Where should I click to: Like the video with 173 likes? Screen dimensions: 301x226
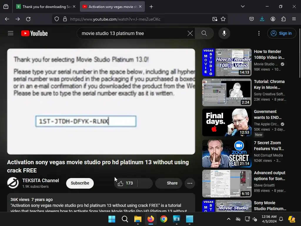pos(126,183)
